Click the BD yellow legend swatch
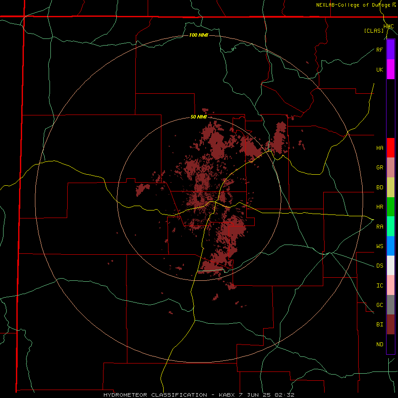The width and height of the screenshot is (398, 398). [x=390, y=188]
